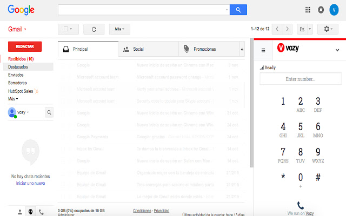The width and height of the screenshot is (346, 216).
Task: Tick the select-all checkbox in toolbar
Action: point(66,29)
